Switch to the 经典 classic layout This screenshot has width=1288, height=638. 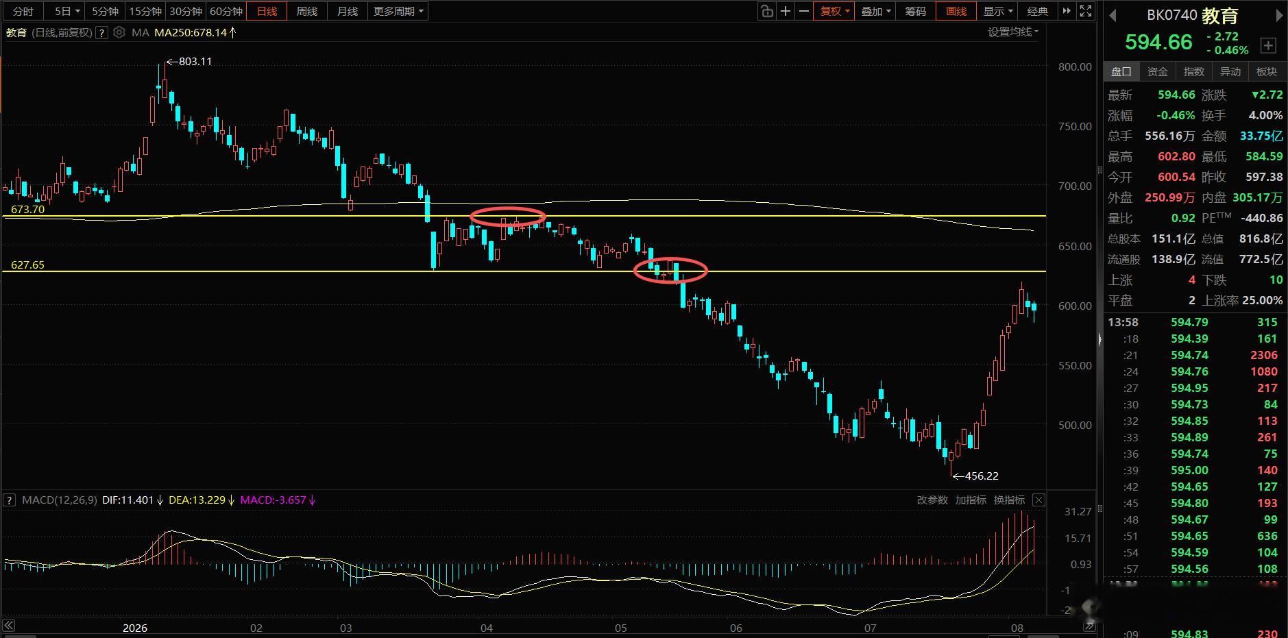tap(1037, 11)
